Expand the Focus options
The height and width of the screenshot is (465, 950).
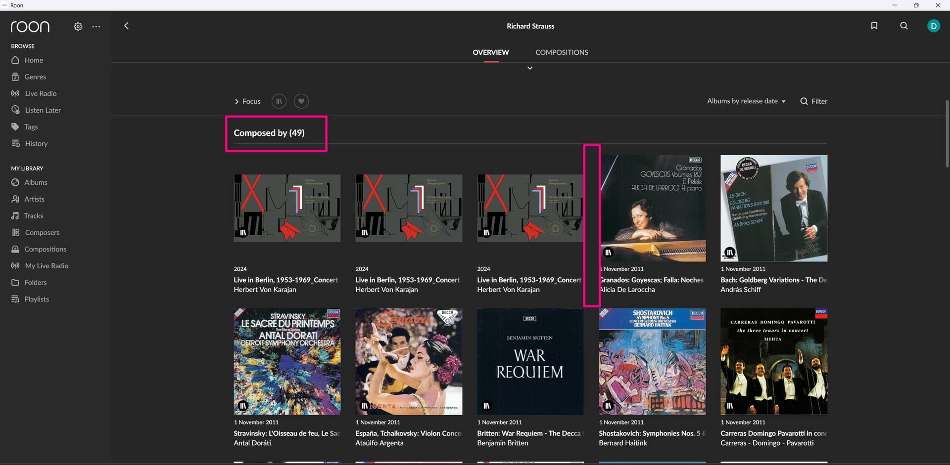pyautogui.click(x=247, y=101)
